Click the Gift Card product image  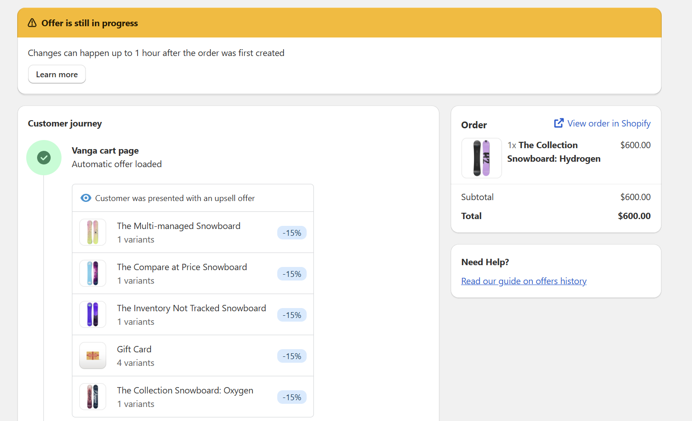[x=93, y=356]
